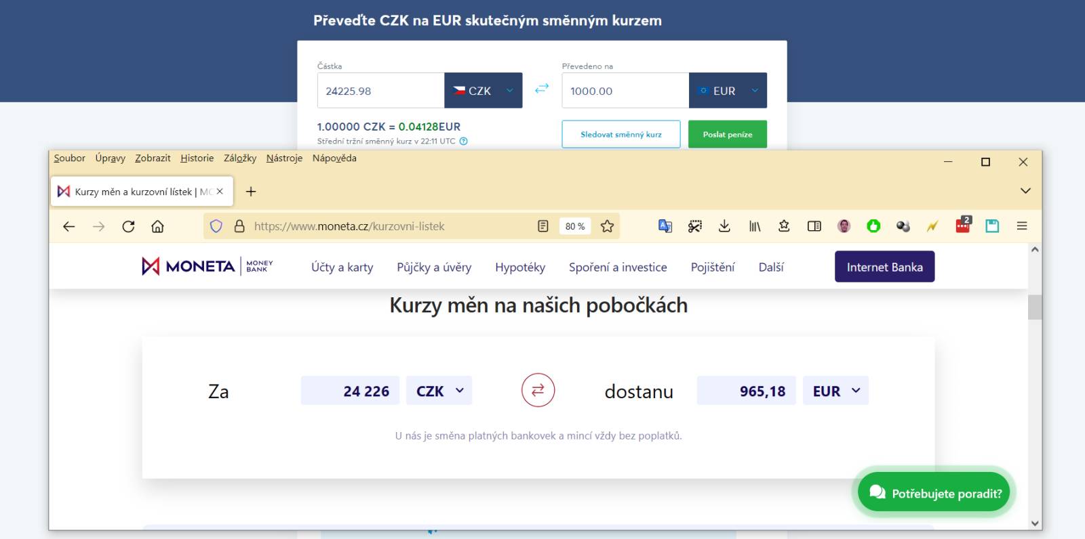The height and width of the screenshot is (539, 1085).
Task: Click the green thumbs-up extension icon
Action: [873, 226]
